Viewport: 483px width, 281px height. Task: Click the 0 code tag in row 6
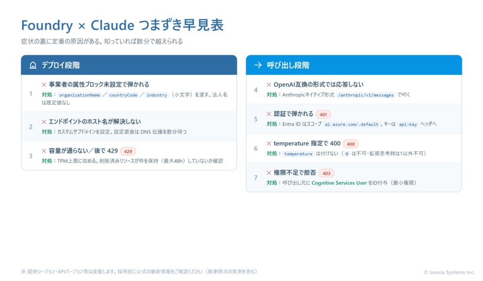pyautogui.click(x=347, y=154)
